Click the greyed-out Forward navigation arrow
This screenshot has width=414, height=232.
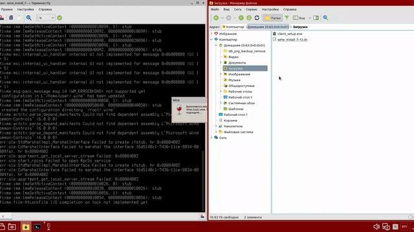[228, 18]
